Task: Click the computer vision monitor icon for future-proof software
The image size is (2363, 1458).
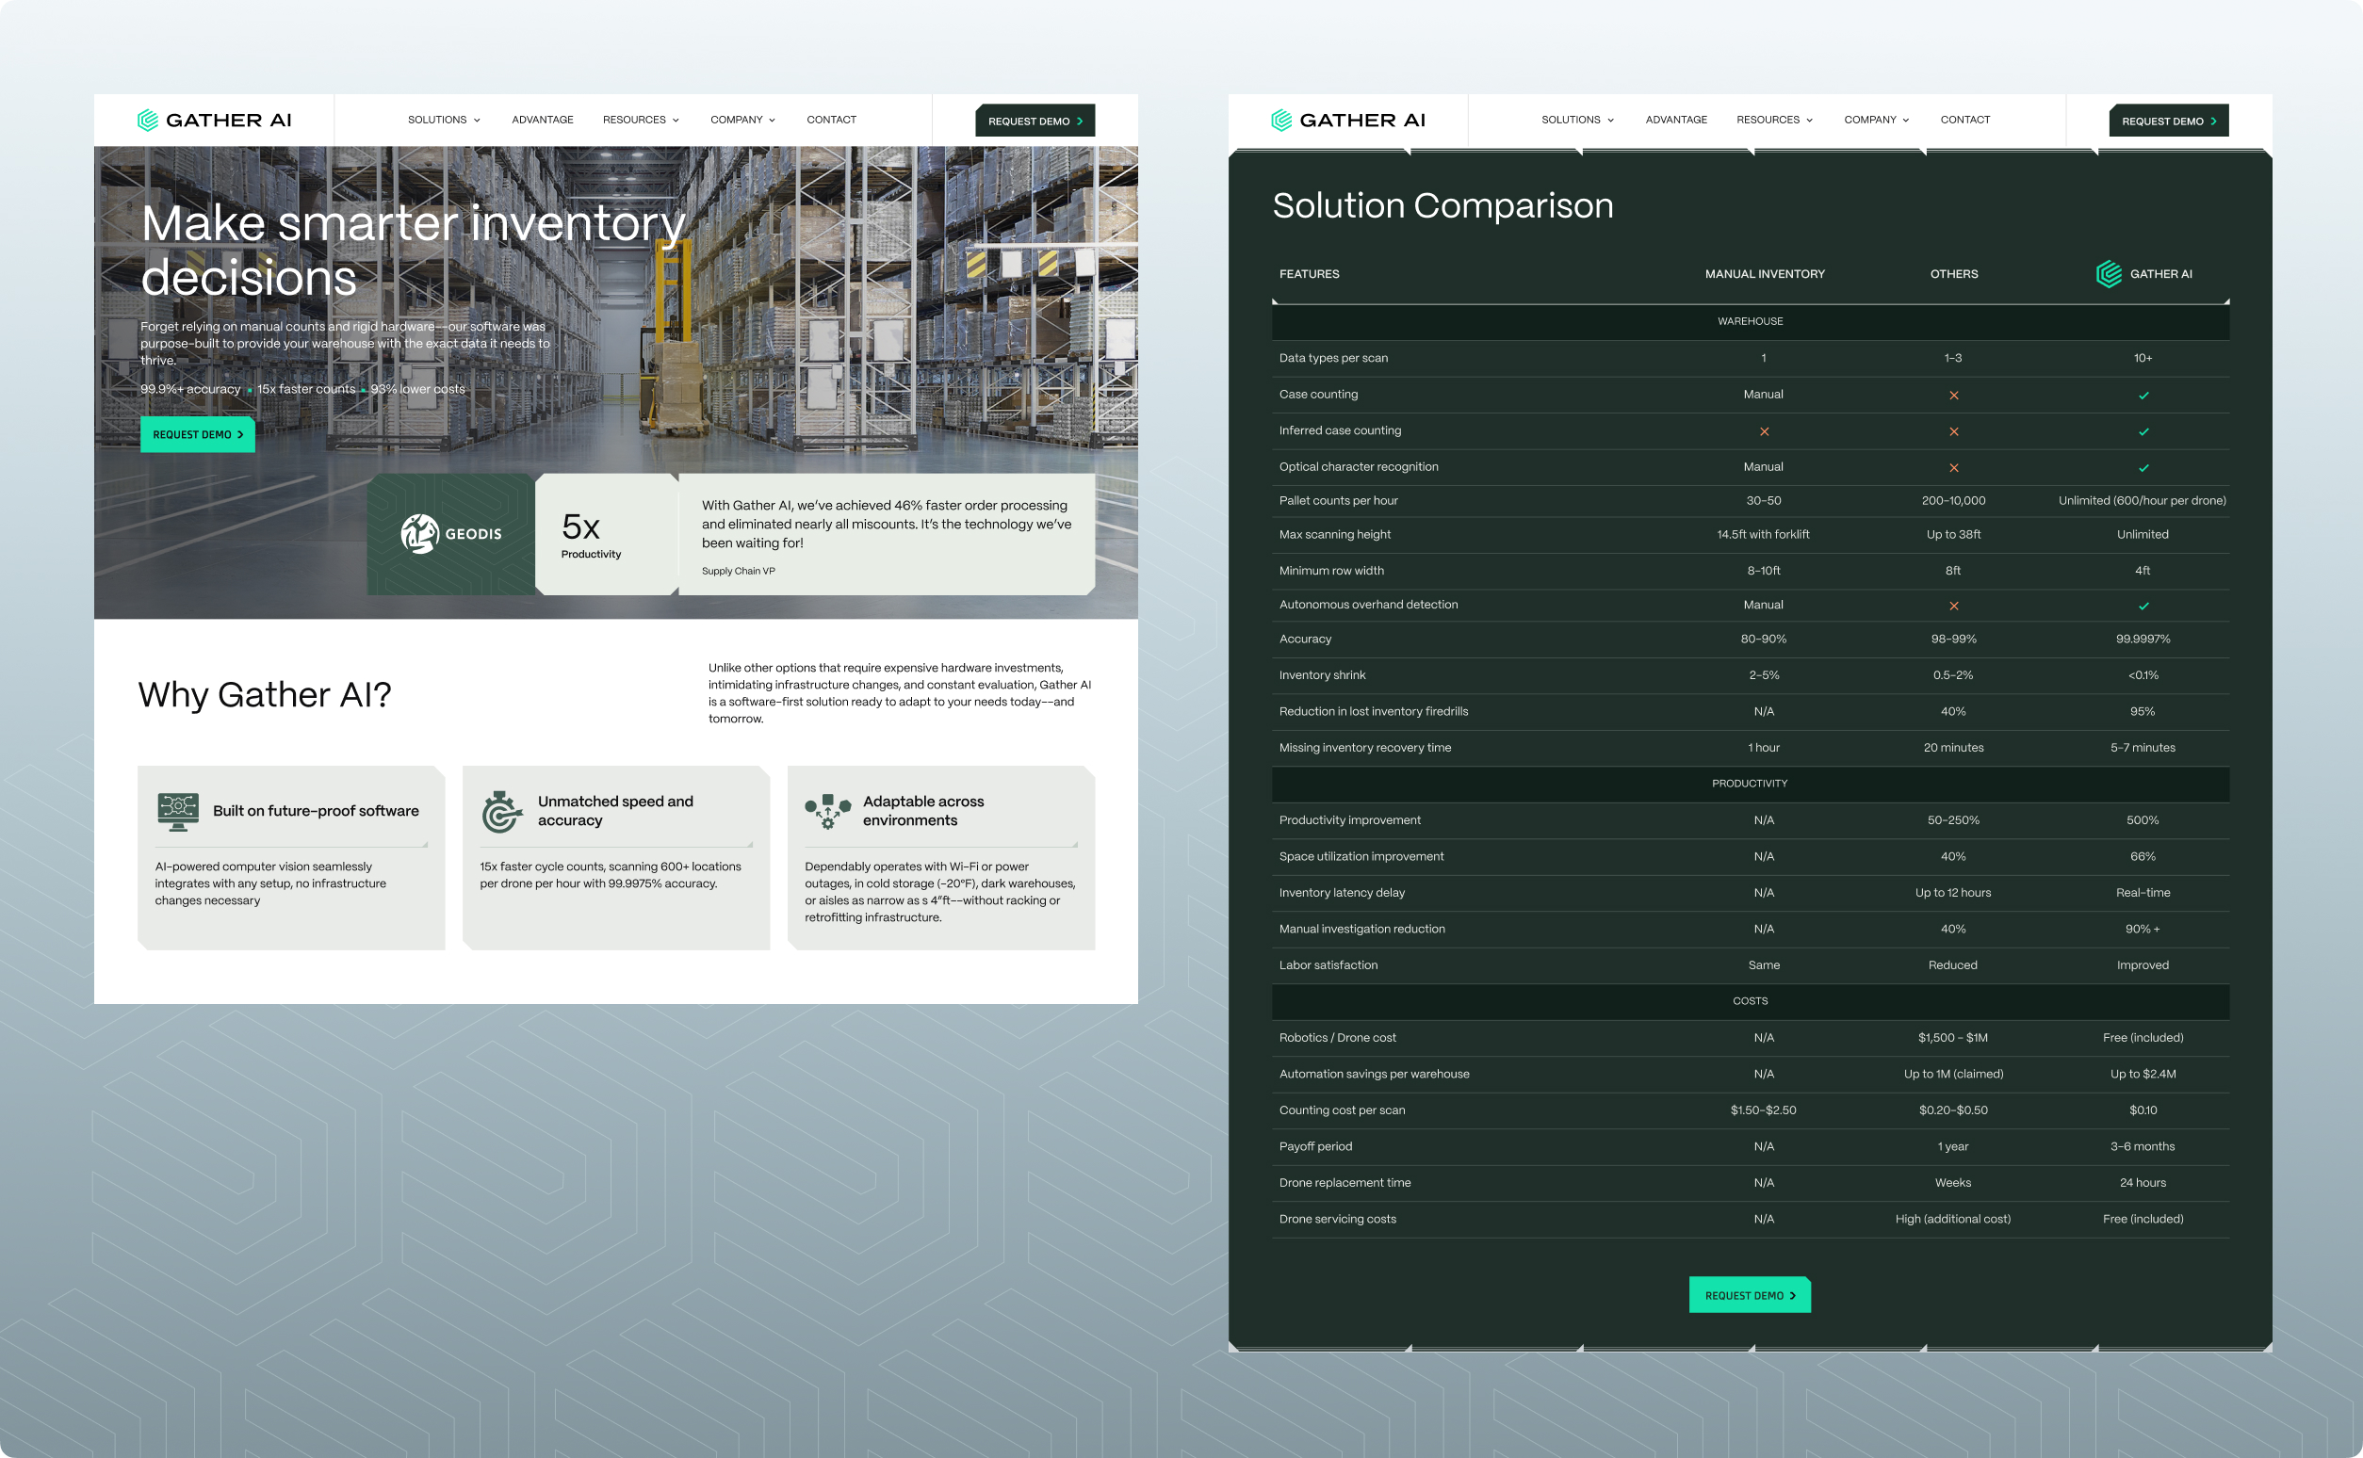Action: (177, 811)
